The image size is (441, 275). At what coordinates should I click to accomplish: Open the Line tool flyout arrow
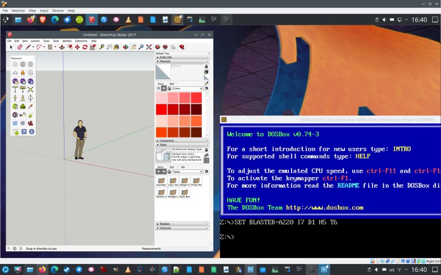click(33, 47)
